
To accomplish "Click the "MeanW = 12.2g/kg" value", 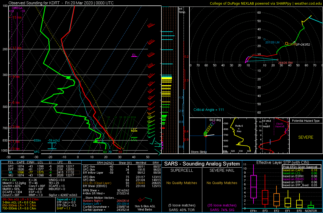I will point(15,184).
